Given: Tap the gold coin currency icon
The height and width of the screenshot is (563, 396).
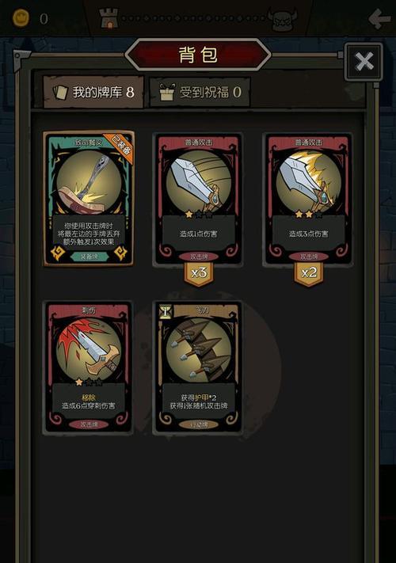Looking at the screenshot, I should 21,18.
